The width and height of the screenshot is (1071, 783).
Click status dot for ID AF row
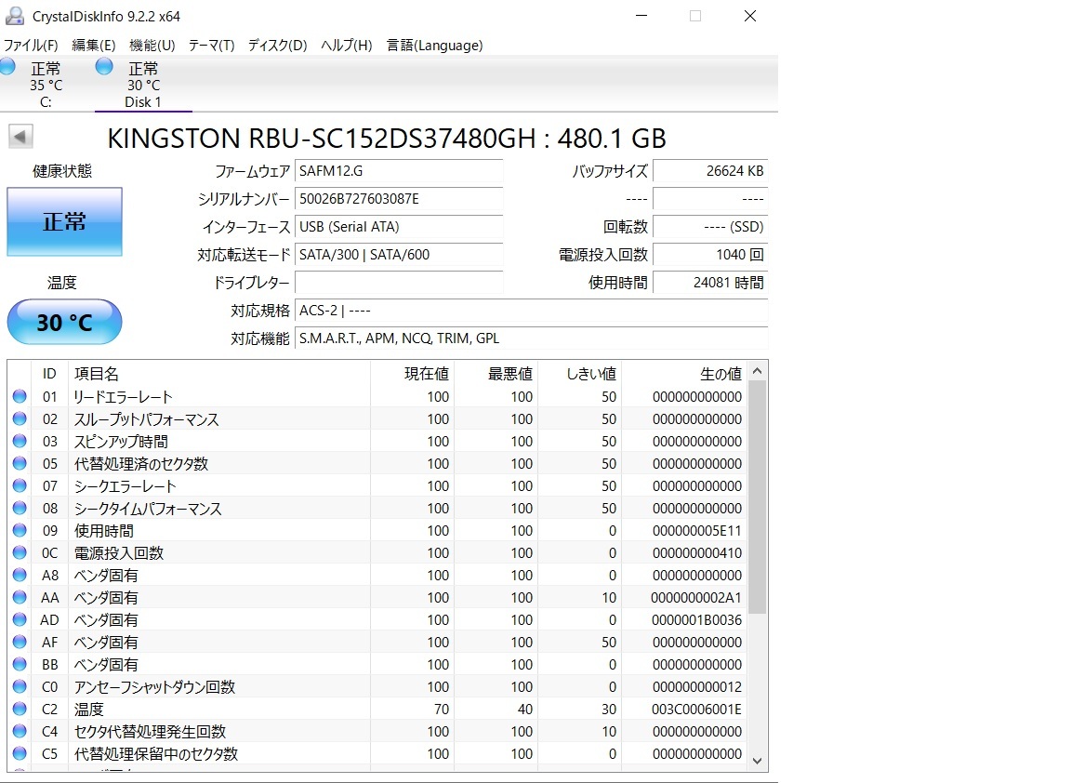tap(20, 642)
